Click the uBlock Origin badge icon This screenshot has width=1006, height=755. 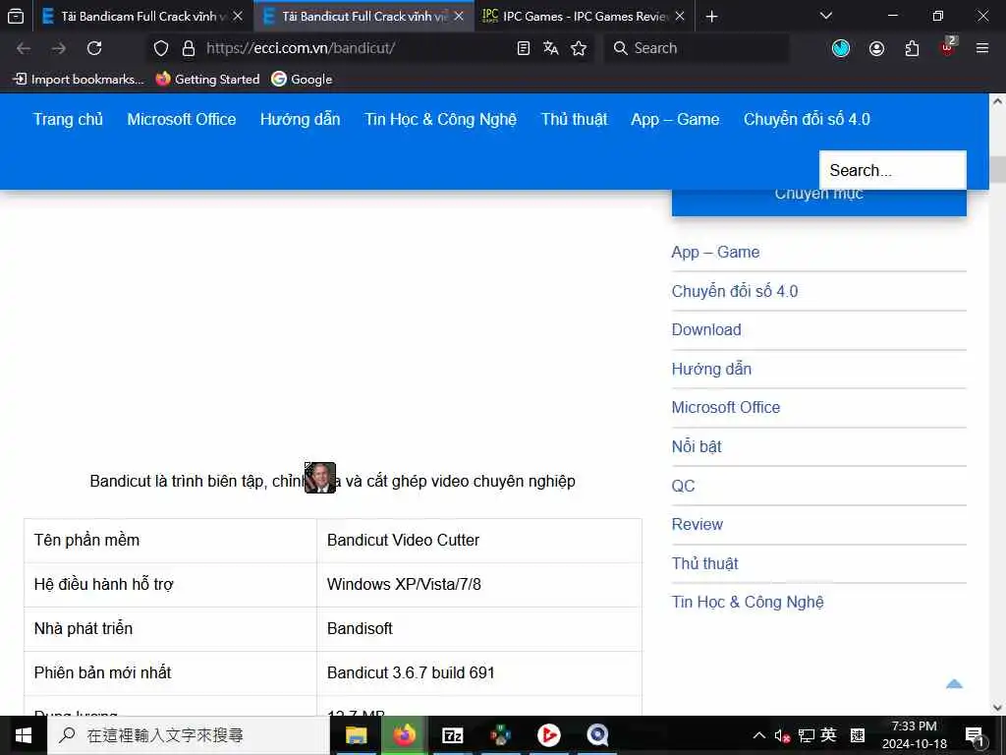click(x=948, y=47)
